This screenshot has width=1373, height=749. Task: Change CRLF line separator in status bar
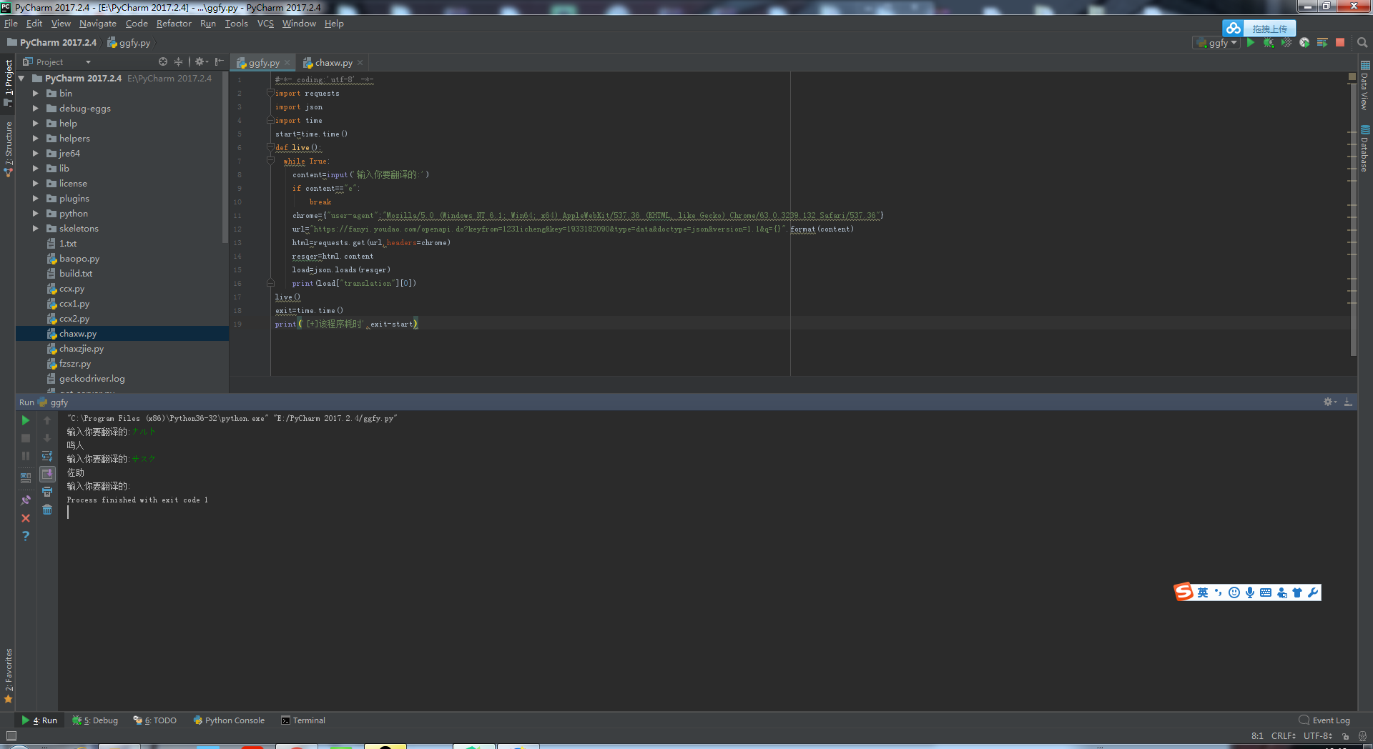click(1284, 736)
